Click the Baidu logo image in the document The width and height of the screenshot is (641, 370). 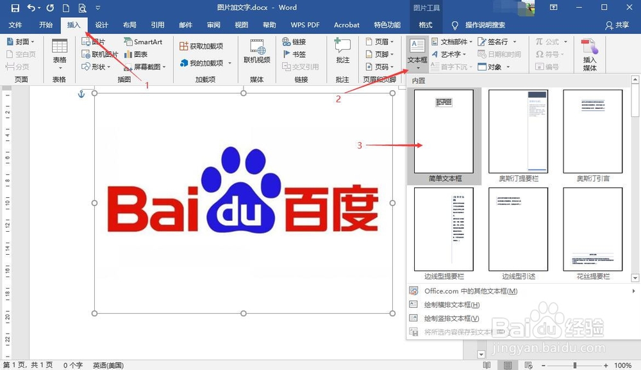click(243, 203)
